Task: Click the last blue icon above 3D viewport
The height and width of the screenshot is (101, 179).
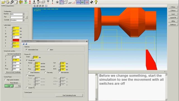Action: (46, 6)
